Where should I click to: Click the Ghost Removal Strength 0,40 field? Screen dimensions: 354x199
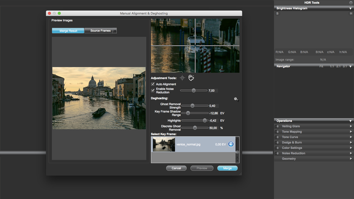(214, 106)
